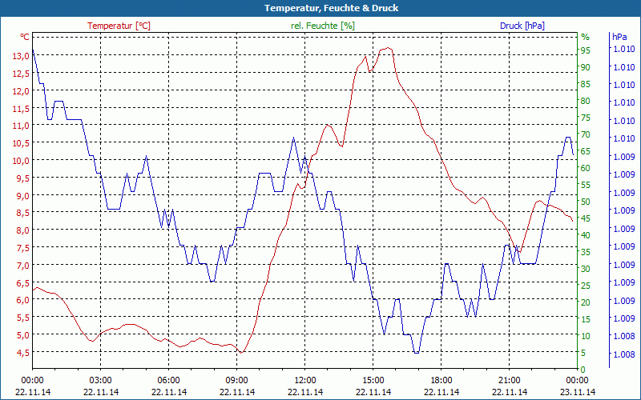Click the green '85' humidity axis tick

point(586,84)
